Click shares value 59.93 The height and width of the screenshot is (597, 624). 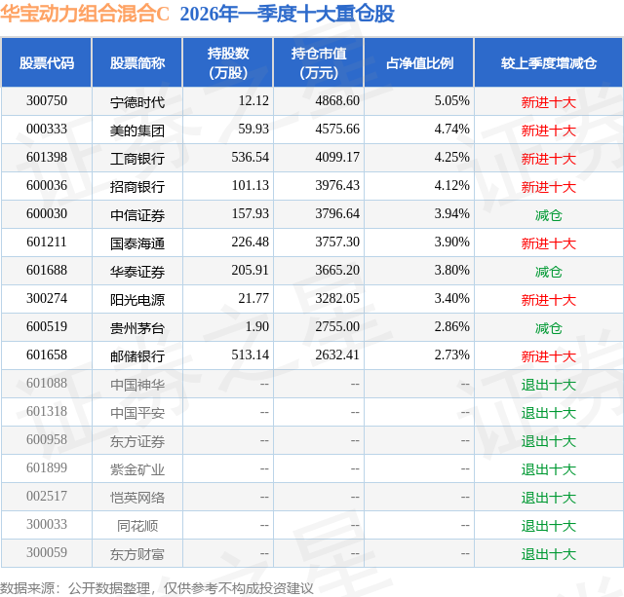[253, 130]
